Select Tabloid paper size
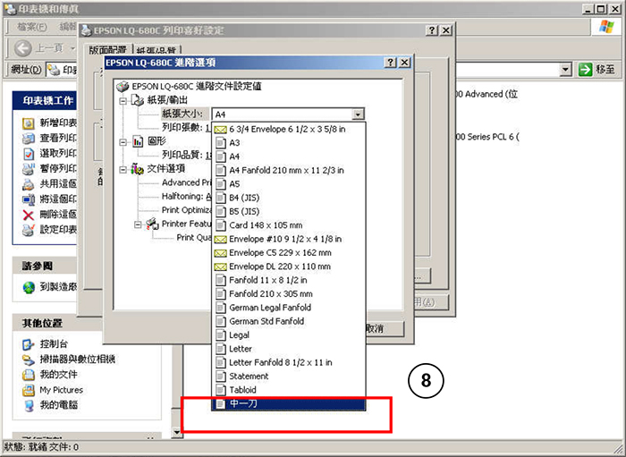The width and height of the screenshot is (626, 457). [x=288, y=390]
